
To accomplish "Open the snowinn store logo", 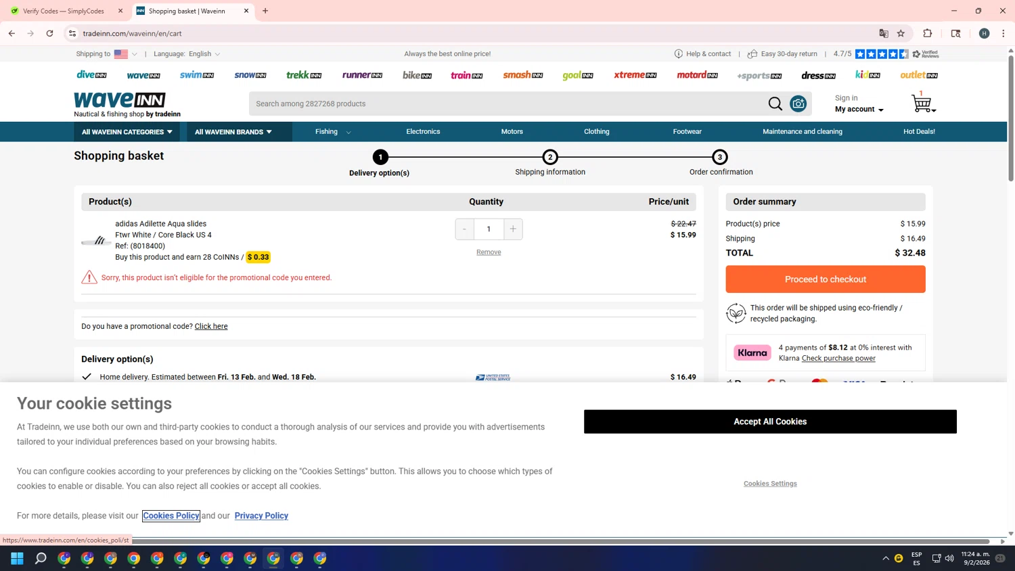I will [x=250, y=75].
